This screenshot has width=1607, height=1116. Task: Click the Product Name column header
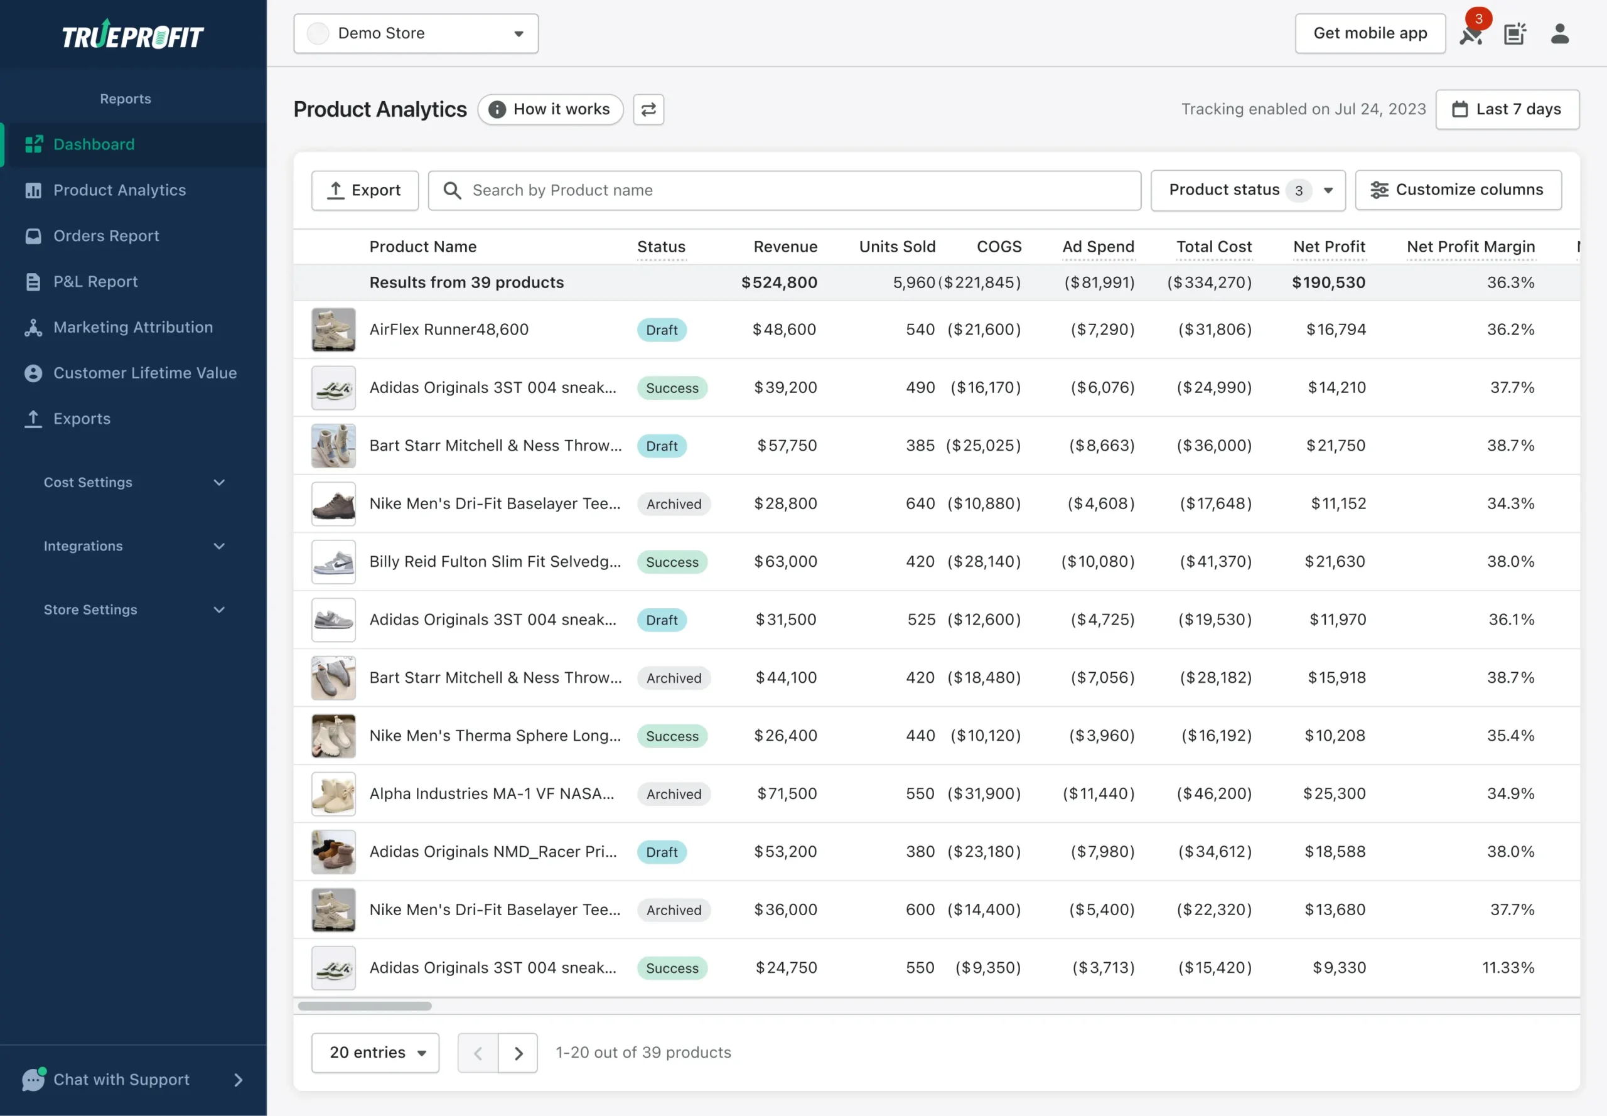coord(423,247)
